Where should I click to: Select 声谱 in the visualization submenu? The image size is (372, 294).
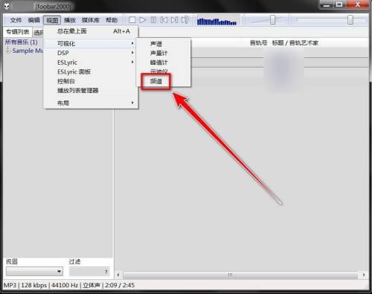click(x=164, y=44)
